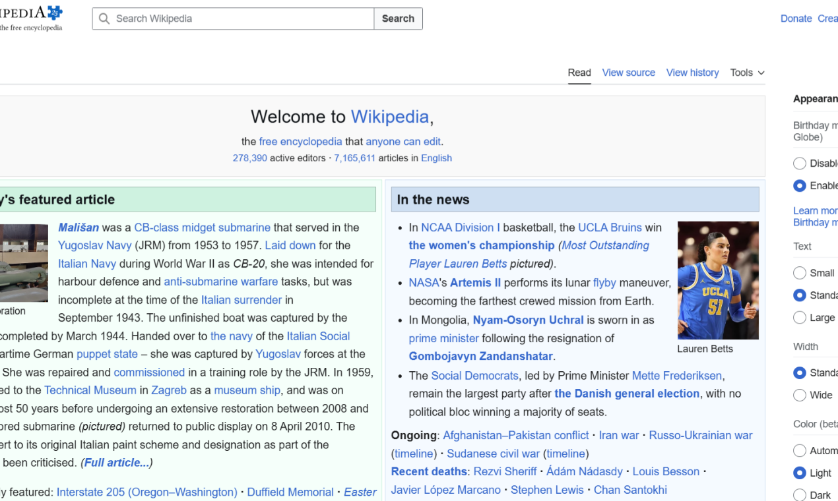Open NCAA Division I link
The height and width of the screenshot is (501, 838).
(461, 227)
